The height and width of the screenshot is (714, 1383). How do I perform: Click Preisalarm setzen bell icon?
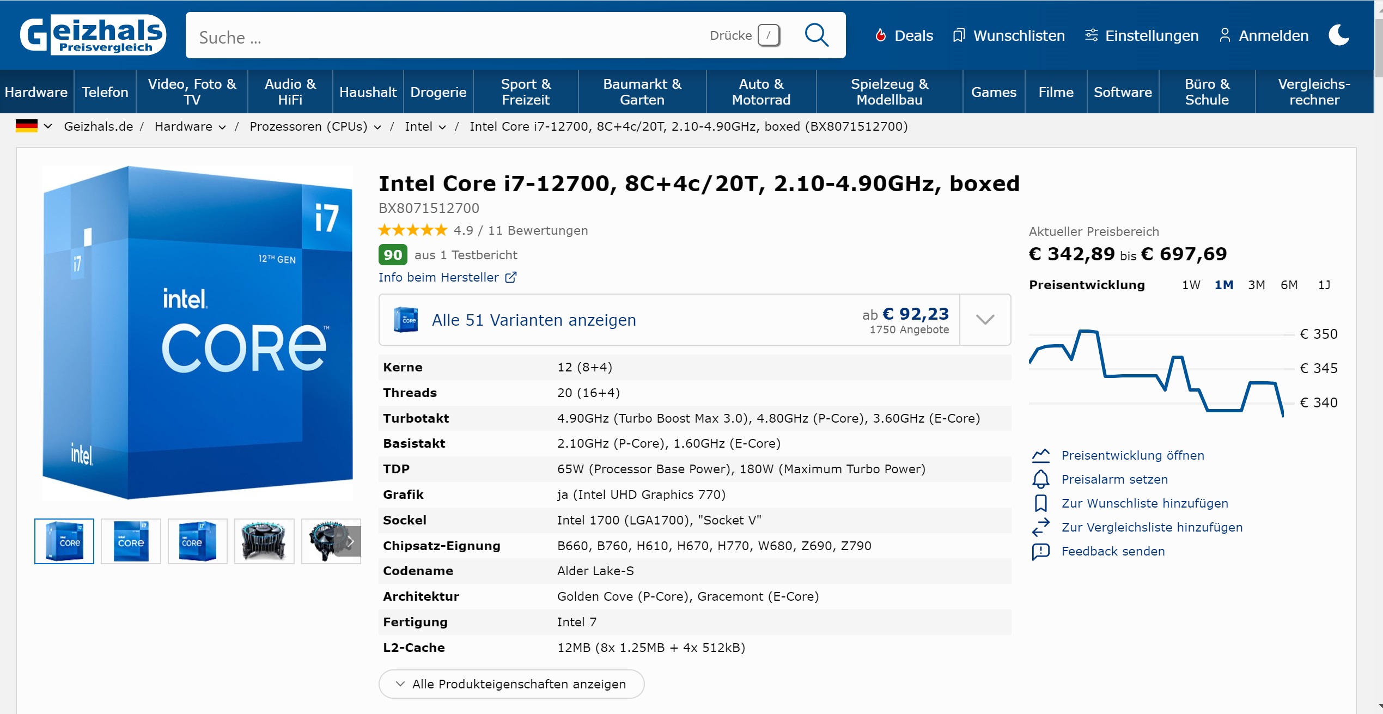pos(1040,479)
